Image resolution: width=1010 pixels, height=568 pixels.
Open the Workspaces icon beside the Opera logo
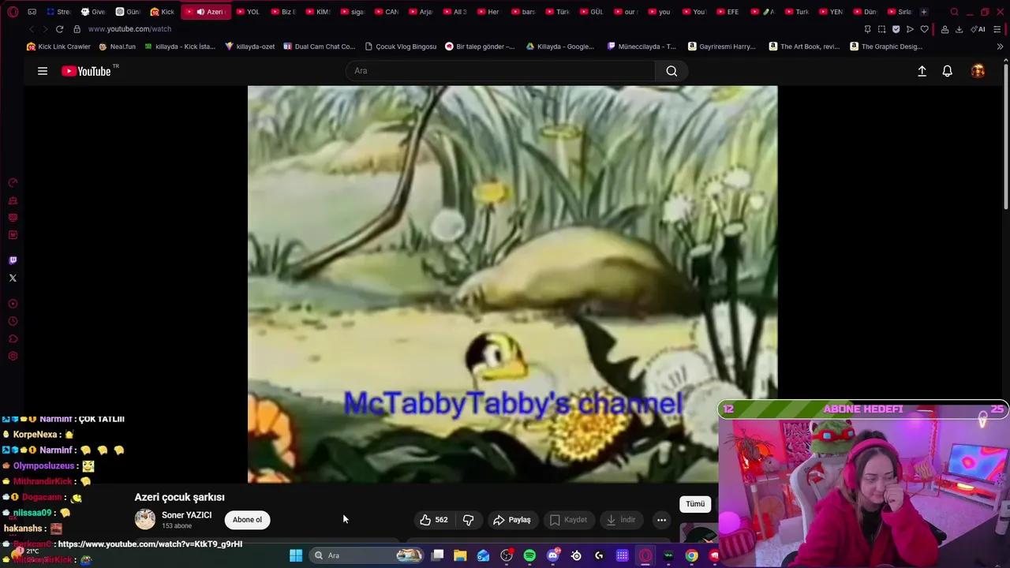(x=32, y=12)
